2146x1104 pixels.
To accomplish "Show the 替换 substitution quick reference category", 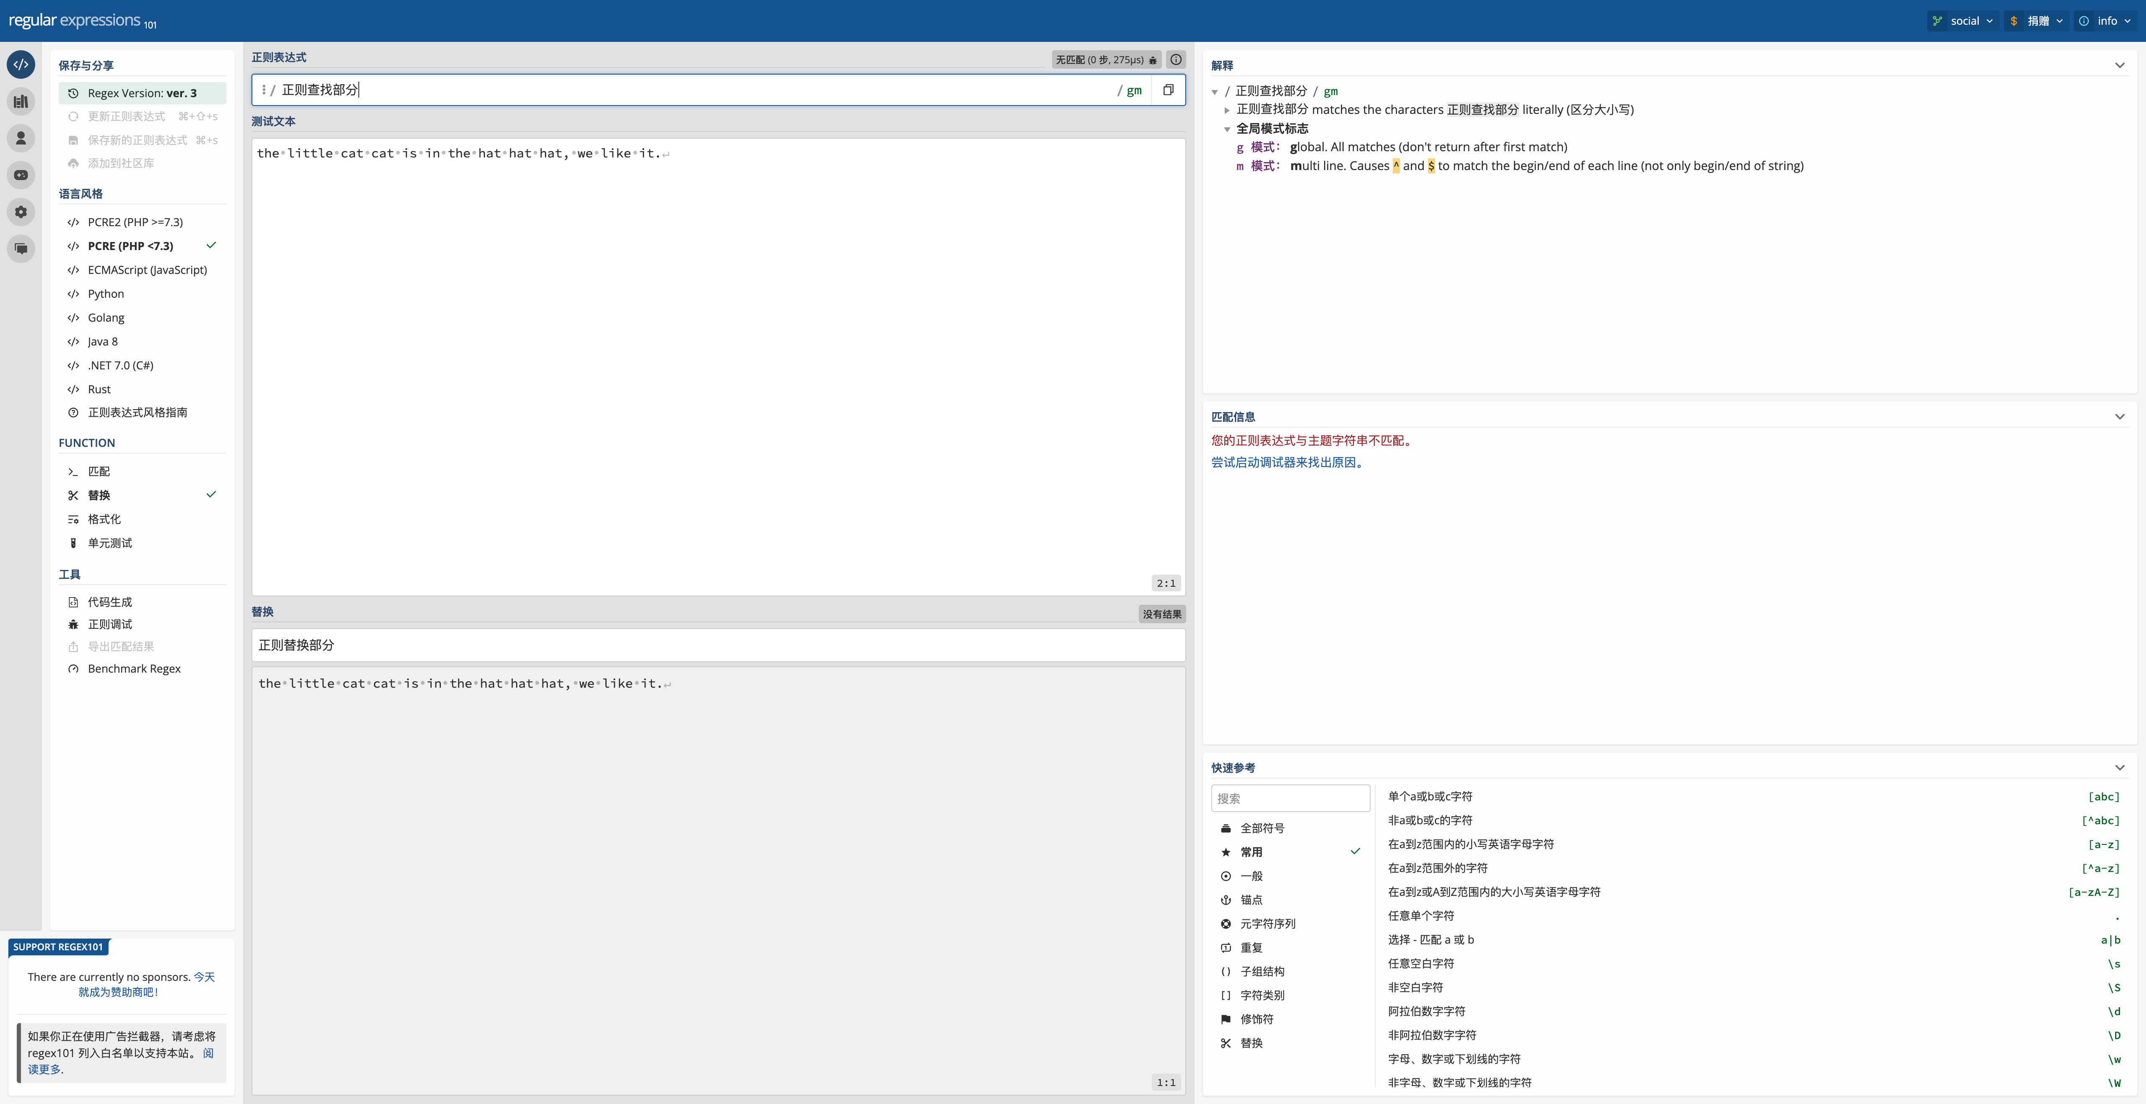I will (x=1291, y=1043).
